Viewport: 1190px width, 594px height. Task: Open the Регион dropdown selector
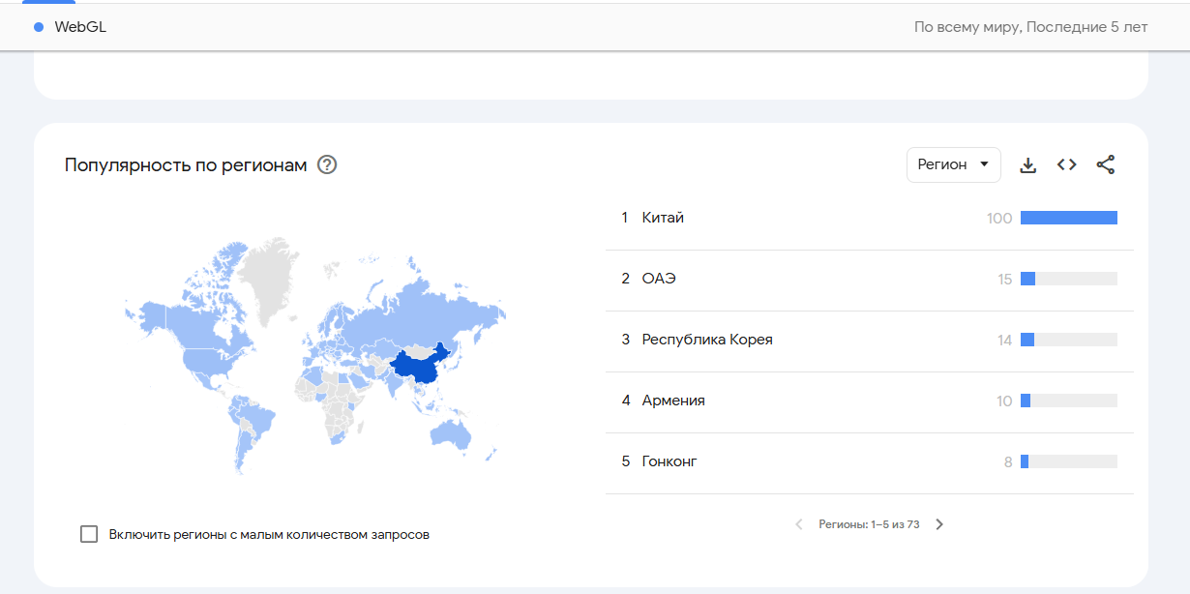(x=953, y=164)
